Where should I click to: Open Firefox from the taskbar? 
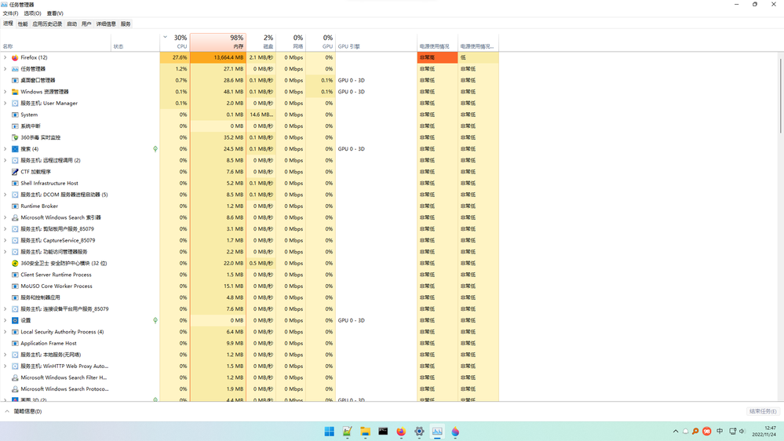pos(401,432)
